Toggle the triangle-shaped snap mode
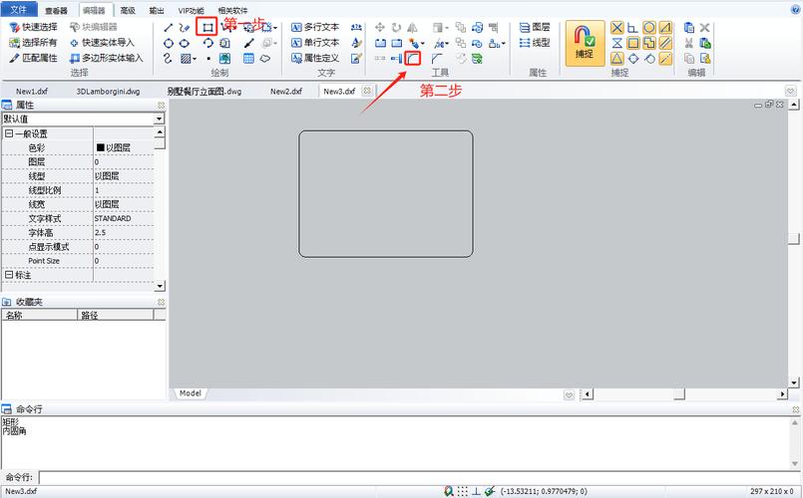 (617, 59)
